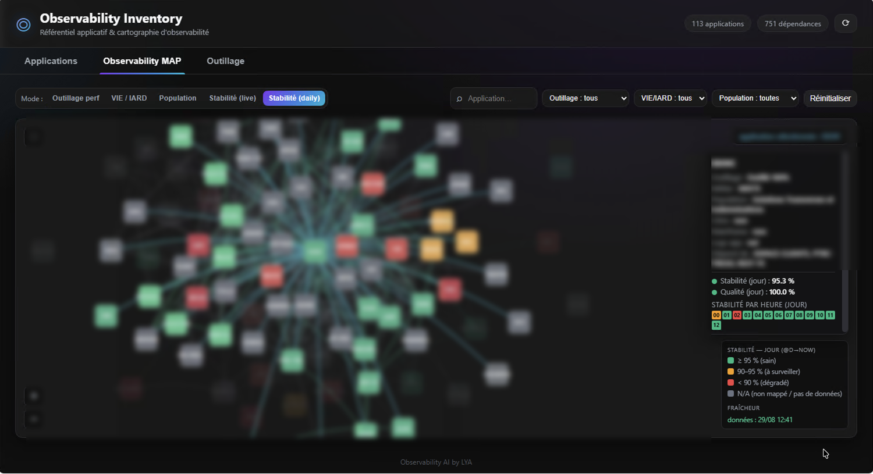
Task: Click the magnifier icon in the Application search
Action: 459,99
